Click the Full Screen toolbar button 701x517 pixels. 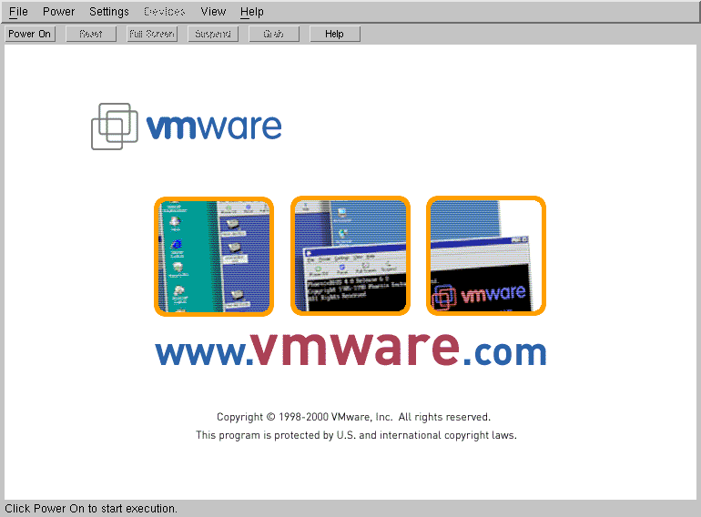[x=152, y=34]
